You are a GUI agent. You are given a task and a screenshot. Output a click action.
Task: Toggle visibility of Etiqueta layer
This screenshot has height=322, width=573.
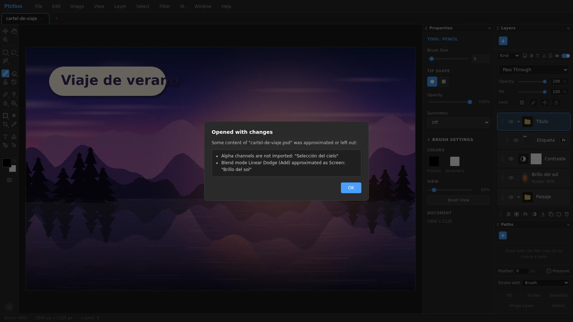click(x=516, y=140)
